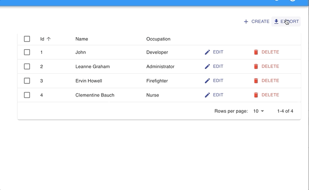Click the Occupation column header

coord(158,39)
